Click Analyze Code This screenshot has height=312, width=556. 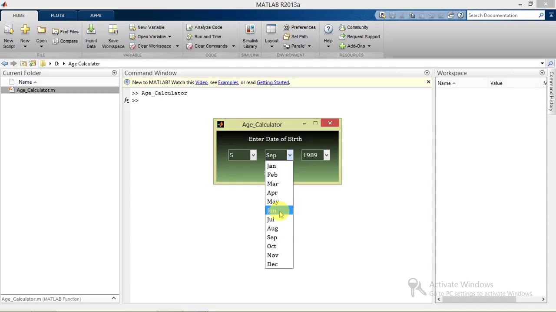(204, 27)
